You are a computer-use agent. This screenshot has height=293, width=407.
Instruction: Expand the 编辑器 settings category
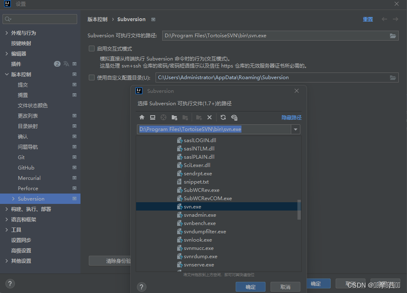click(7, 54)
